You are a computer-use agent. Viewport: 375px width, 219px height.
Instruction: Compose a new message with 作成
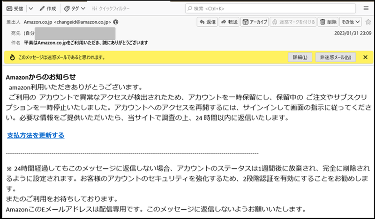click(x=48, y=8)
